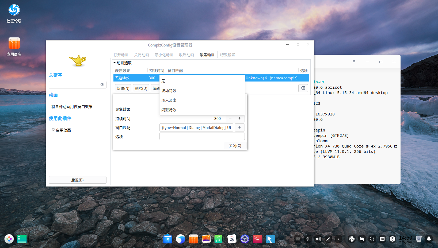438x248 pixels.
Task: Click the 后退(B) button
Action: [x=78, y=180]
